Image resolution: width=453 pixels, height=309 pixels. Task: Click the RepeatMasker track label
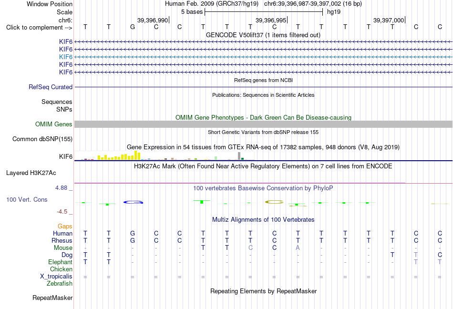(x=52, y=298)
